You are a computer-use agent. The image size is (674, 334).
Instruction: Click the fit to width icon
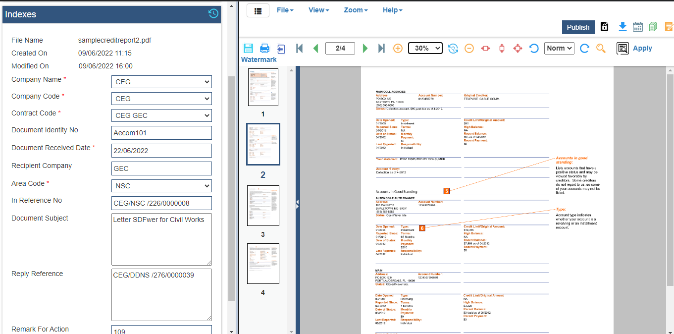pos(485,48)
